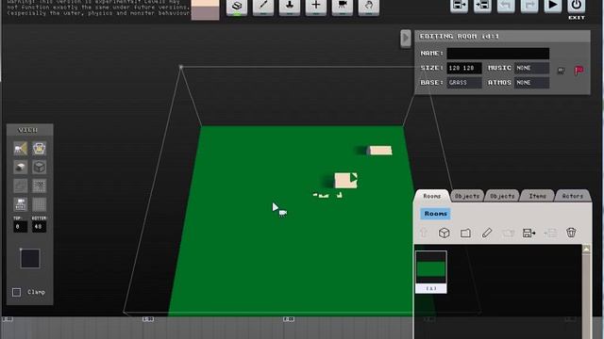Image resolution: width=604 pixels, height=339 pixels.
Task: Click the red flag icon
Action: [579, 71]
